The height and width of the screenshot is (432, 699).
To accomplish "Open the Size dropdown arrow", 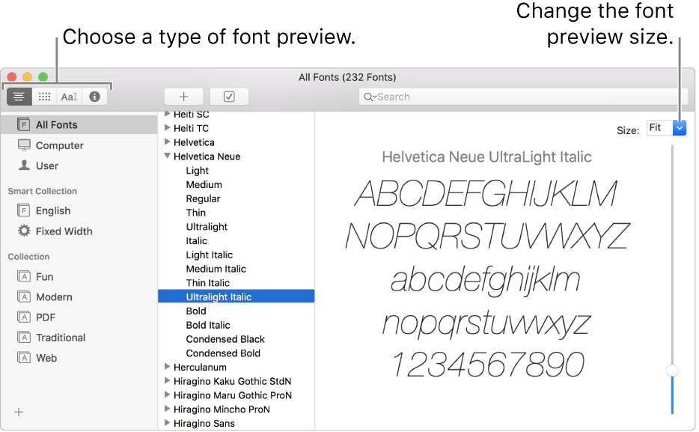I will tap(680, 128).
